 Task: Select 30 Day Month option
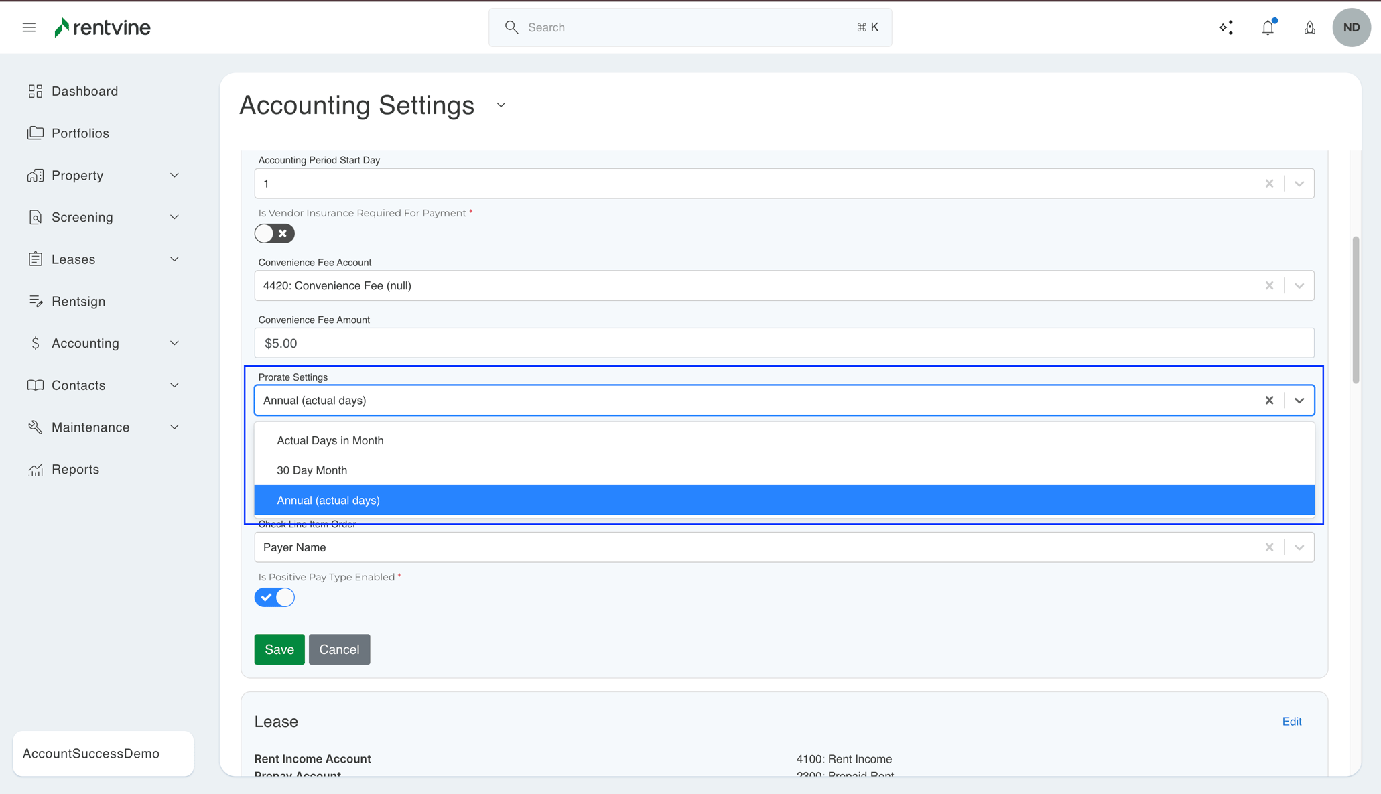[312, 470]
